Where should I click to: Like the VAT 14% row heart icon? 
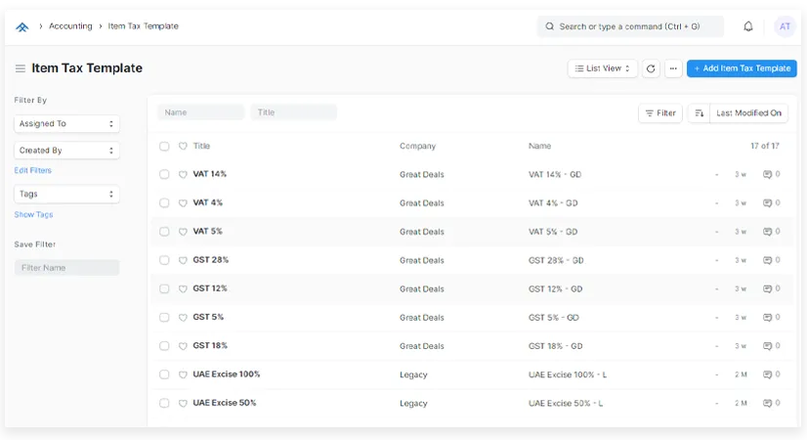[183, 175]
